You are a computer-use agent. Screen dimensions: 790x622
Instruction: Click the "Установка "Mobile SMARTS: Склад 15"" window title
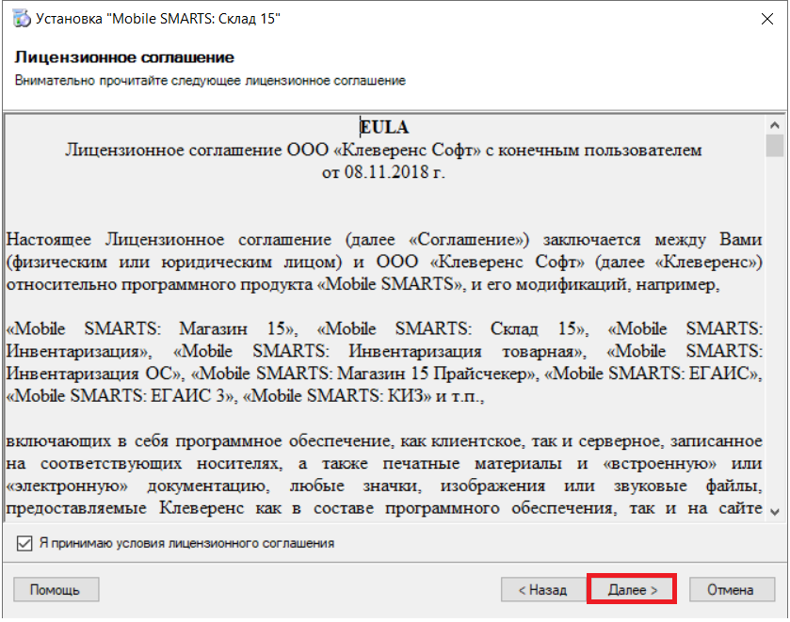pos(157,19)
